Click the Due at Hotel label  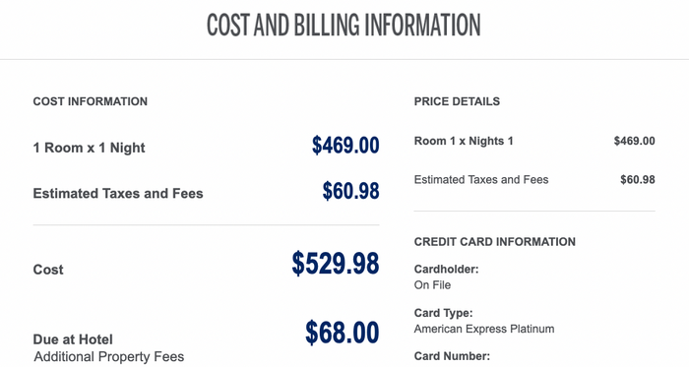pos(73,339)
